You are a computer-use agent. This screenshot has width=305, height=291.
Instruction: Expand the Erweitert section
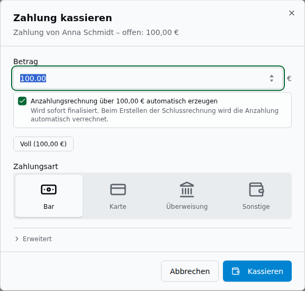click(x=33, y=239)
